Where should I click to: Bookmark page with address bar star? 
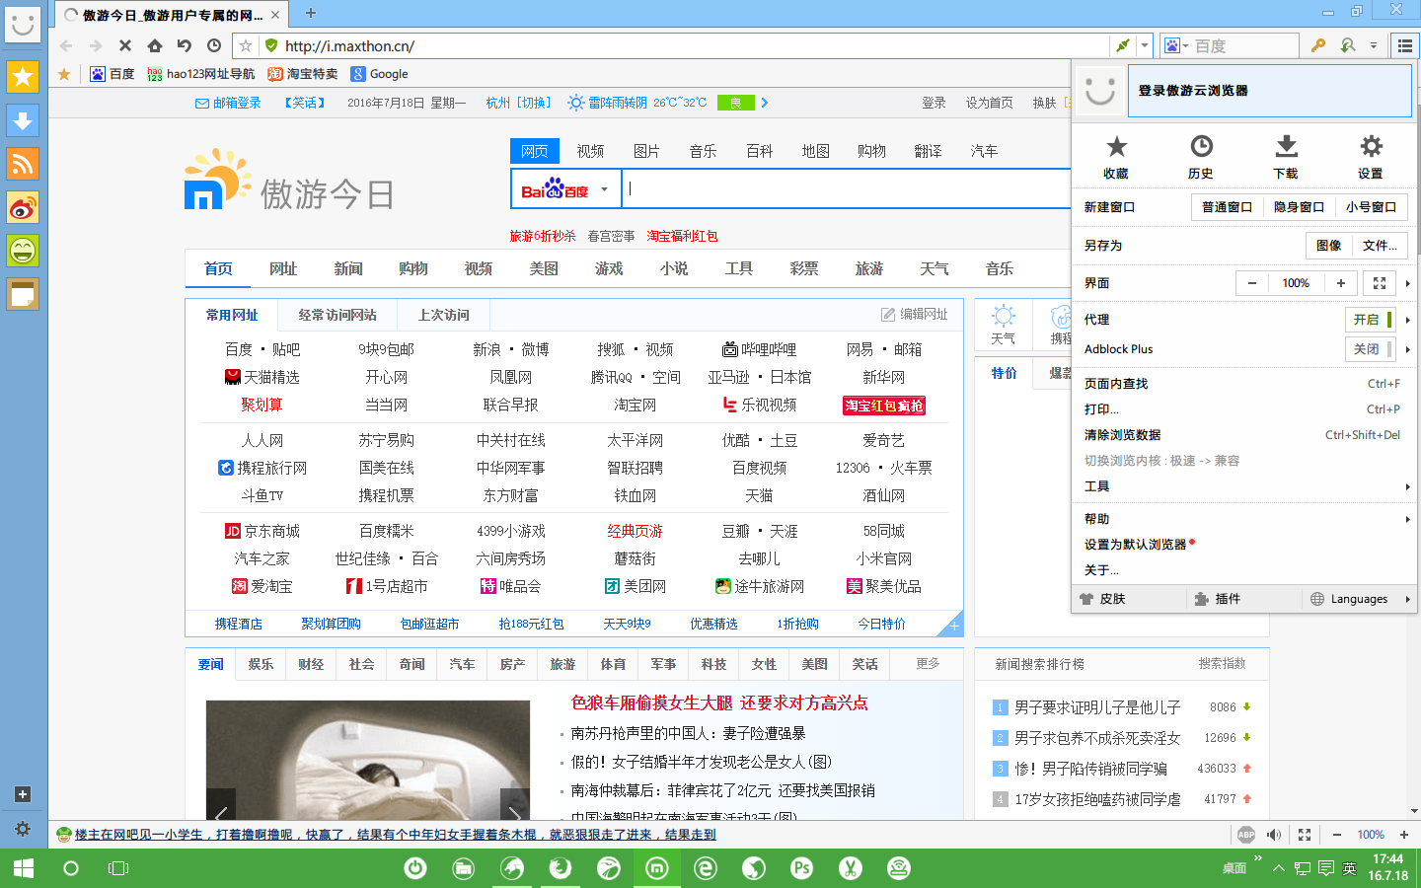[247, 45]
